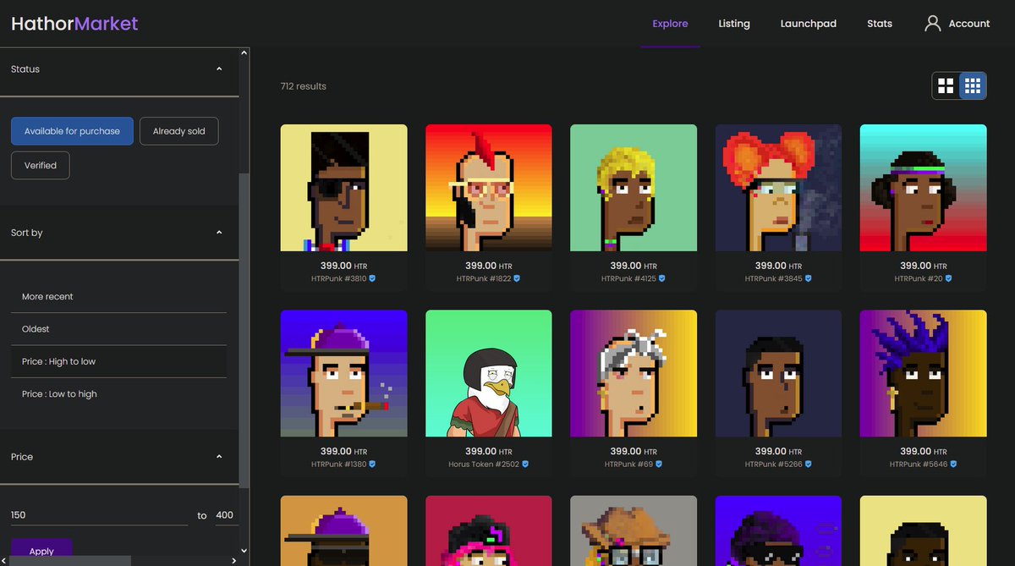1015x566 pixels.
Task: Click verified badge next to HTRPunk #1380
Action: [x=372, y=464]
